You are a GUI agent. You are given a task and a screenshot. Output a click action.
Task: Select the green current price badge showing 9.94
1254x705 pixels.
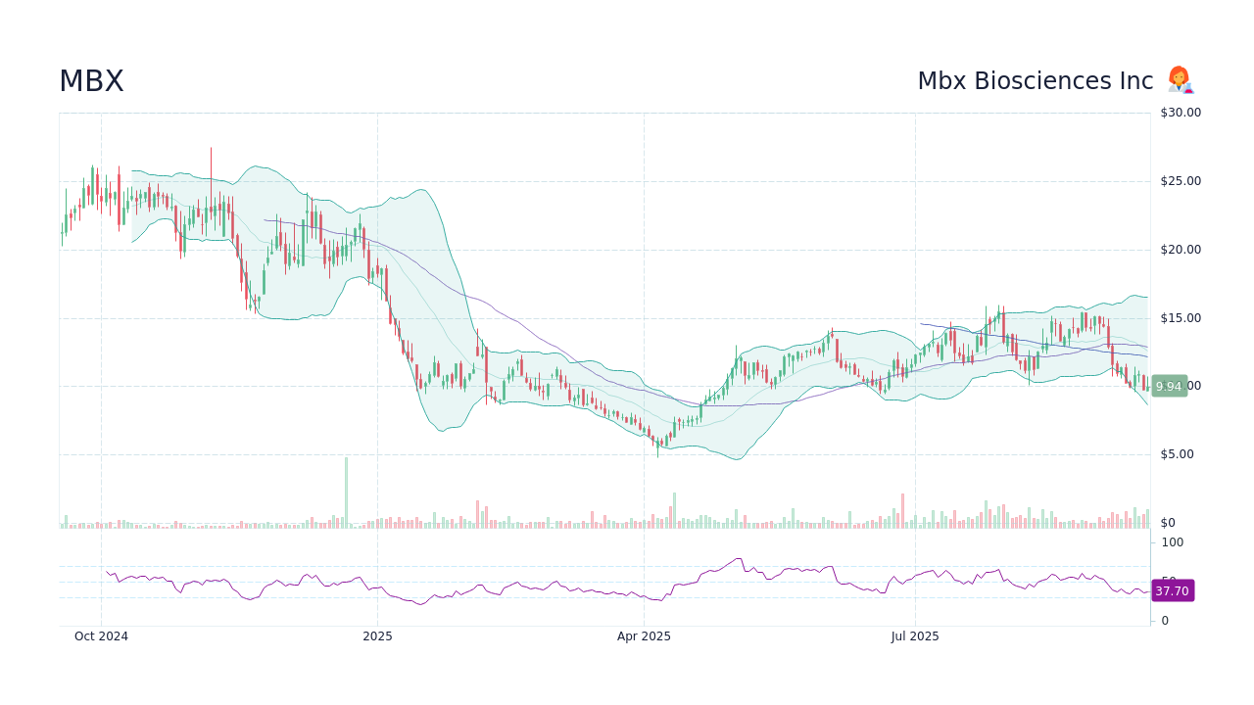(1170, 386)
